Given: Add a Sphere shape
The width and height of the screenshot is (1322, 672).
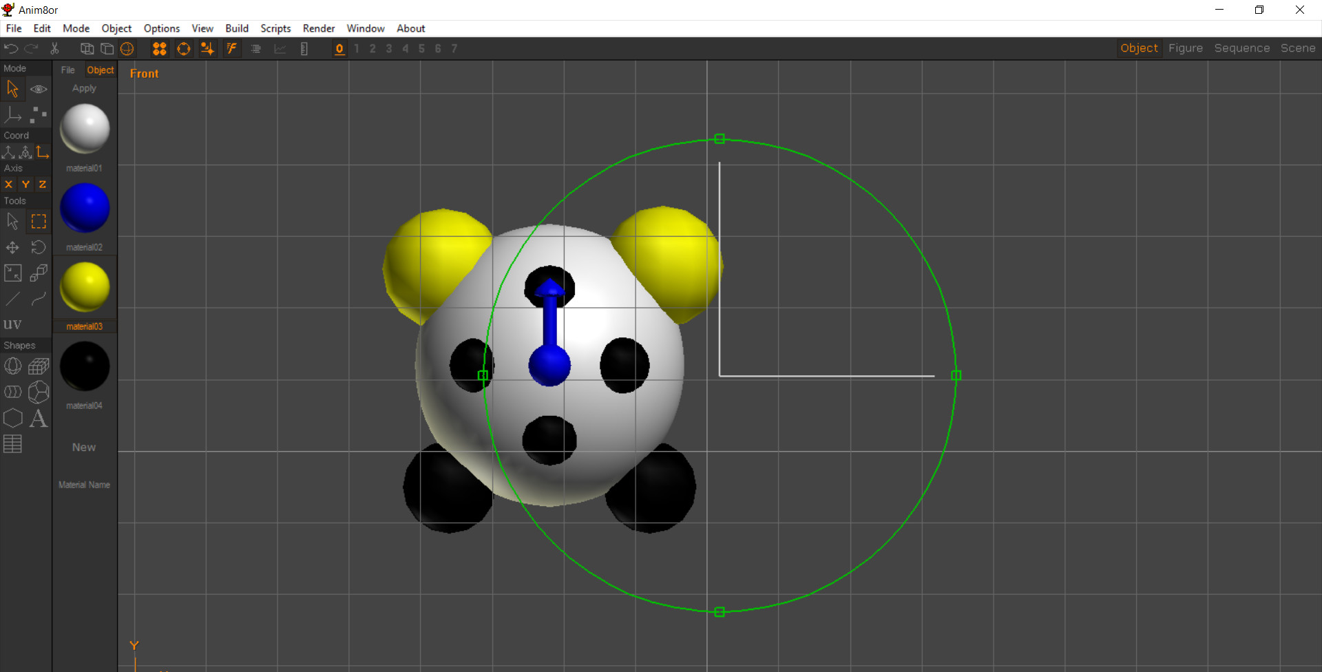Looking at the screenshot, I should click(x=12, y=366).
